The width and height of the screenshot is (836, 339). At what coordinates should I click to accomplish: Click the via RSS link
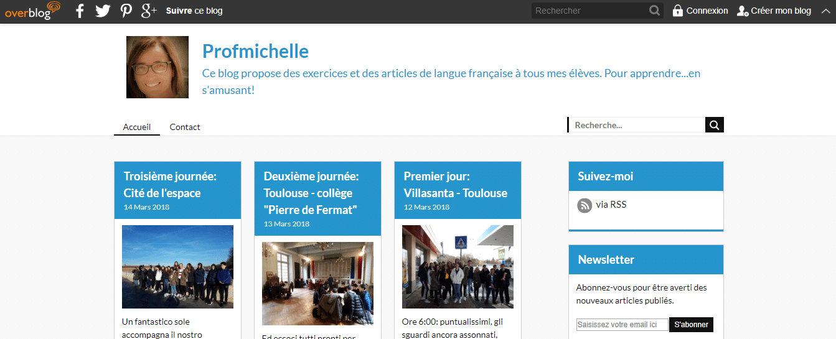click(x=611, y=205)
